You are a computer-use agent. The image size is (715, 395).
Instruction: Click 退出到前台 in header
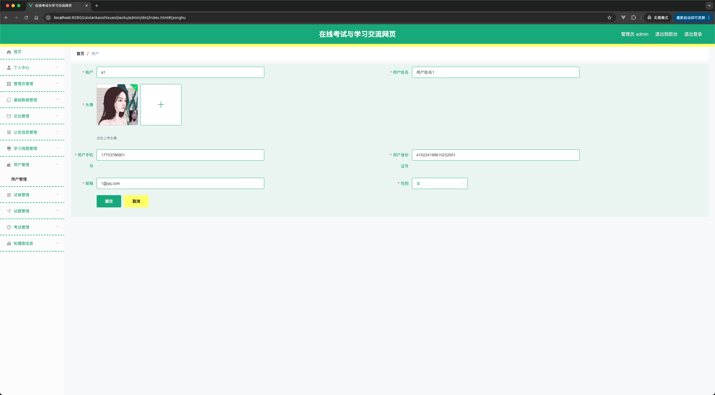(666, 34)
